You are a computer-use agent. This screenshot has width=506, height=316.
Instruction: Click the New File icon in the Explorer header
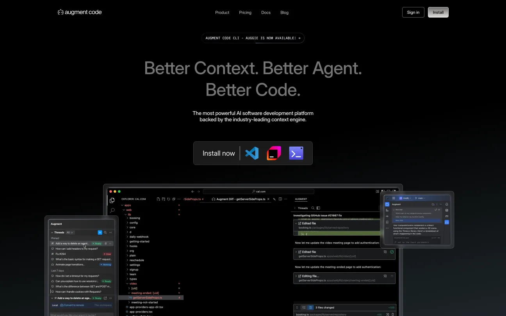pos(159,199)
